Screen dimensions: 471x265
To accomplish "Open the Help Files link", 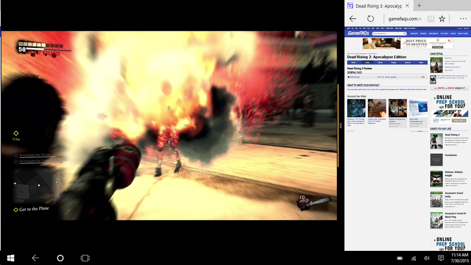I will pos(411,90).
